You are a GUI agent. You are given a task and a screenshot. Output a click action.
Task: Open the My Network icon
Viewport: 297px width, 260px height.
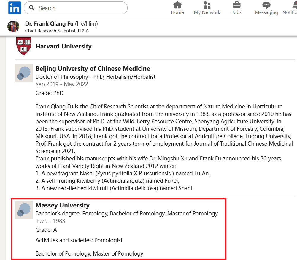[x=207, y=5]
